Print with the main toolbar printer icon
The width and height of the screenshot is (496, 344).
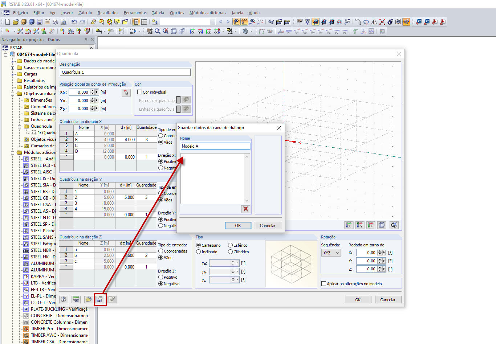(x=56, y=22)
